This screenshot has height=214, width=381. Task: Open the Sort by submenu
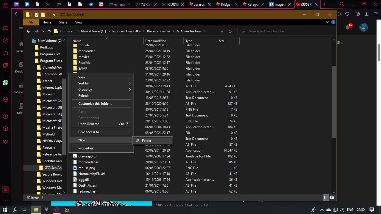tap(101, 83)
